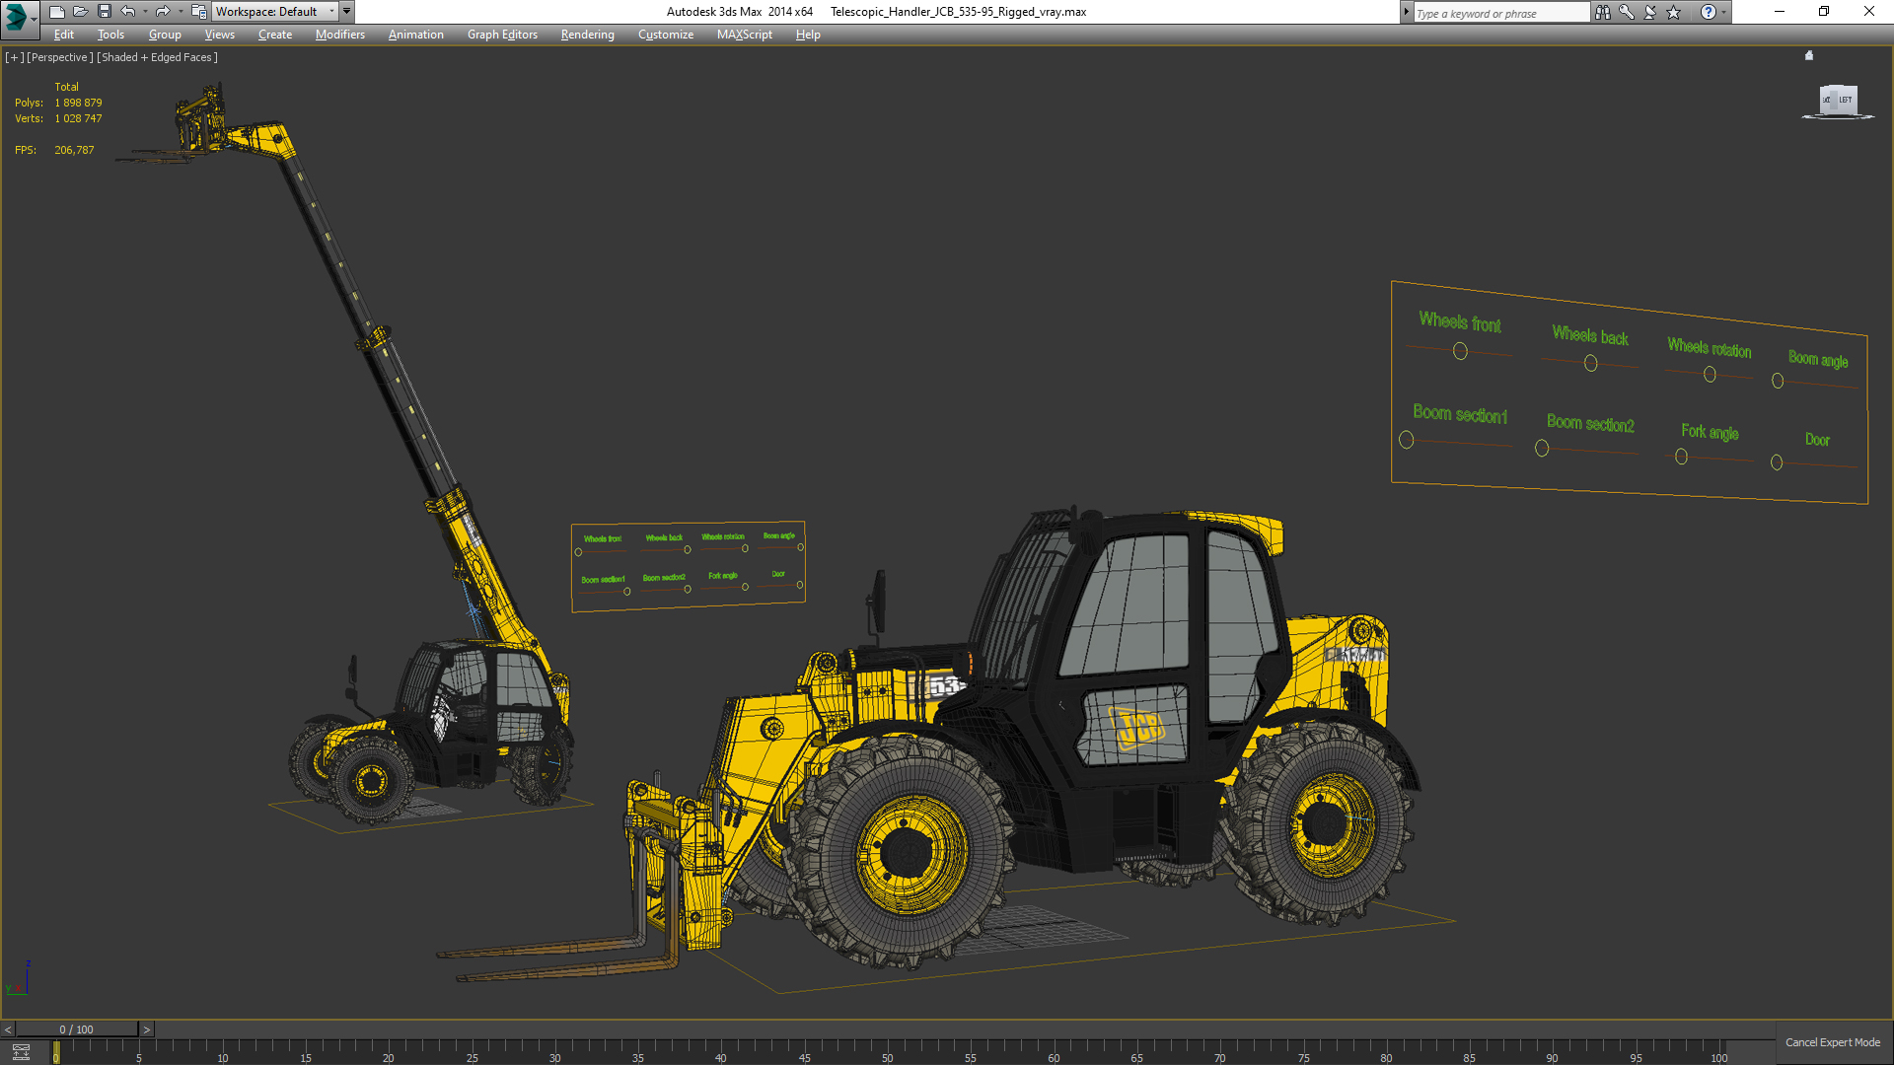The image size is (1894, 1065).
Task: Click the Wheels back rig slider knob
Action: click(1590, 363)
